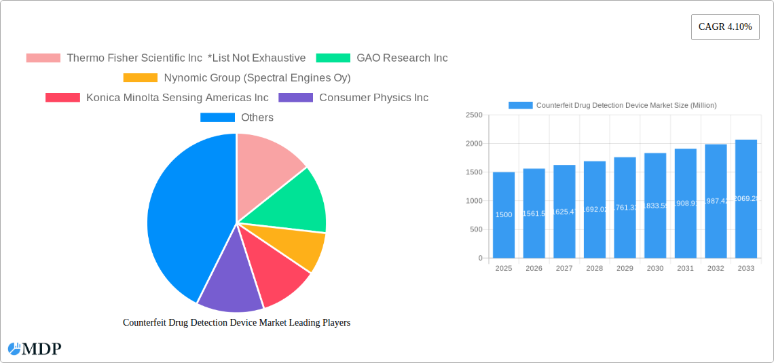This screenshot has height=363, width=774.
Task: Click the 2500 y-axis tick label
Action: click(474, 115)
